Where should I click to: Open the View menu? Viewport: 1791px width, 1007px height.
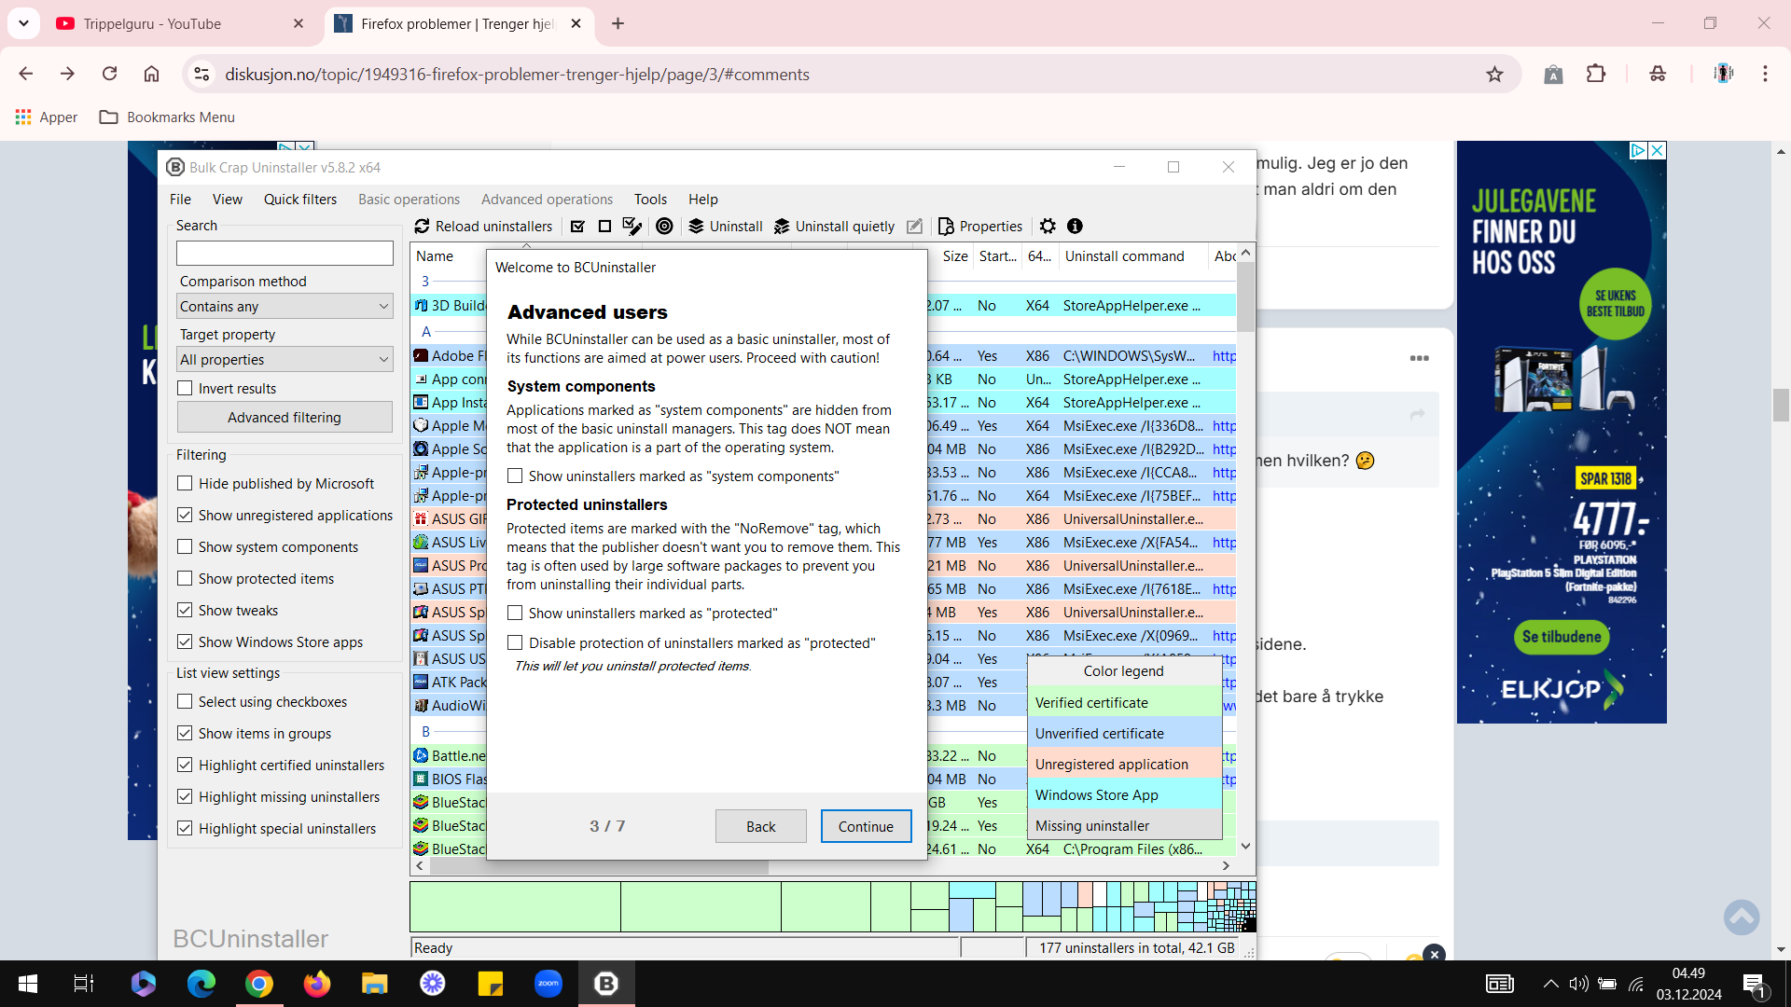pos(227,199)
